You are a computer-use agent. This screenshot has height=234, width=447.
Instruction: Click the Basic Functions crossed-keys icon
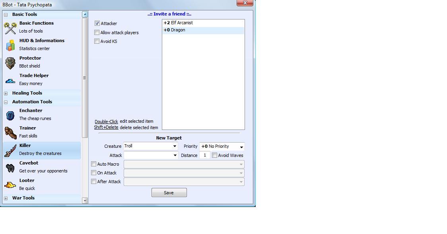[x=10, y=27]
